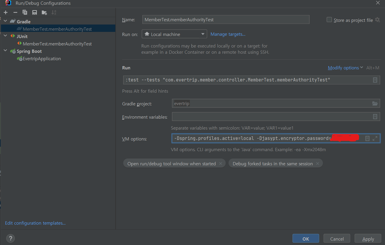Screen dimensions: 385x245
Task: Close the Run/Debug Configurations dialog
Action: [378, 3]
